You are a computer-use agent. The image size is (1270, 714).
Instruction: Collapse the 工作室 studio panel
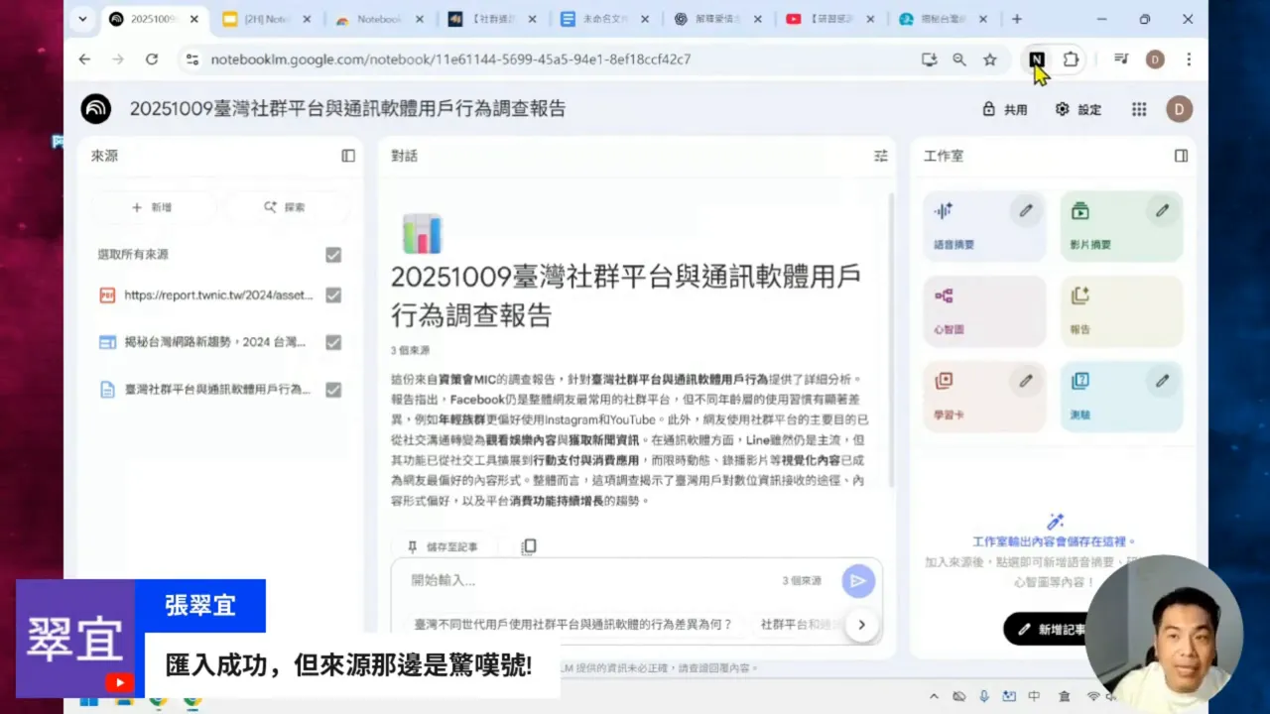click(x=1181, y=156)
